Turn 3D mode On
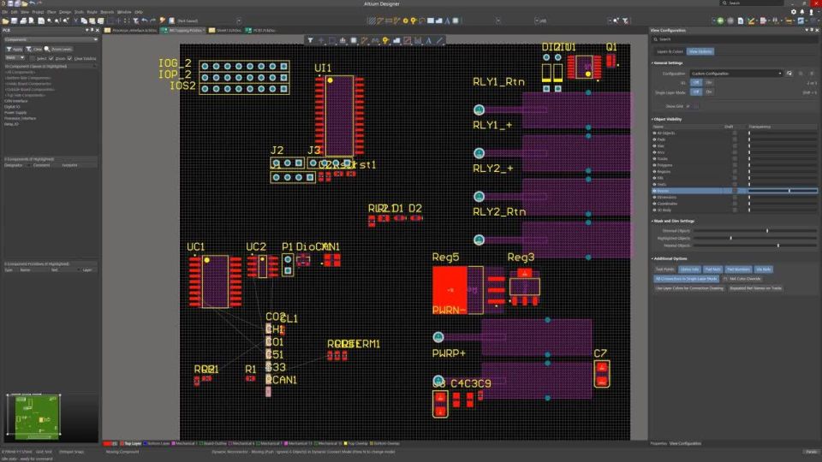Image resolution: width=822 pixels, height=462 pixels. (709, 82)
